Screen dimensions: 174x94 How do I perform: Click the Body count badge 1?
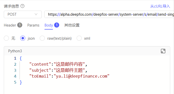(57, 25)
